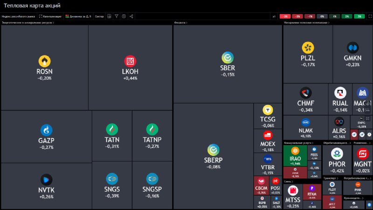The height and width of the screenshot is (210, 373).
Task: Open the PIKK tile
Action: 358,188
